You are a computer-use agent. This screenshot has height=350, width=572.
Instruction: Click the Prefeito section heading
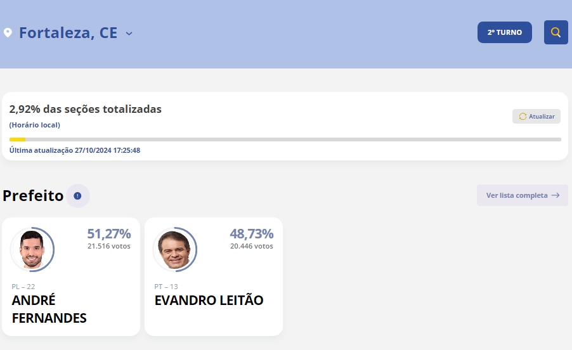pos(33,195)
